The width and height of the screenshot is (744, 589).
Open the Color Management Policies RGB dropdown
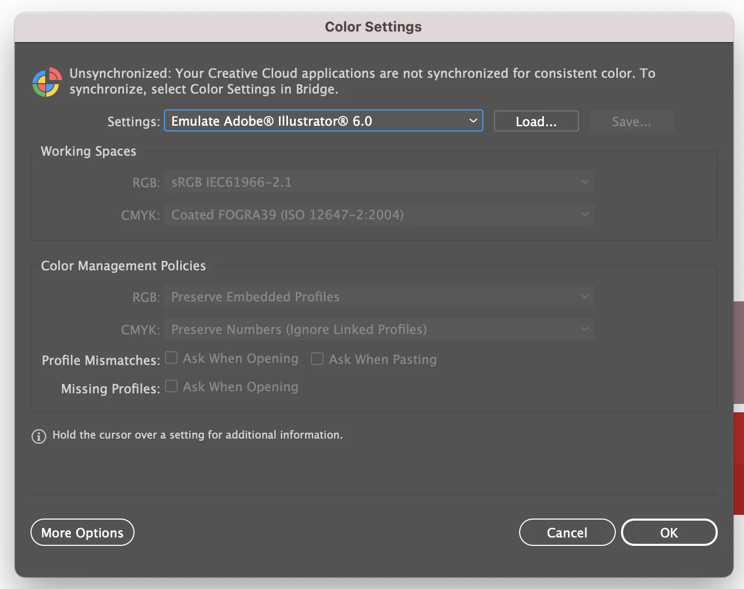tap(379, 297)
